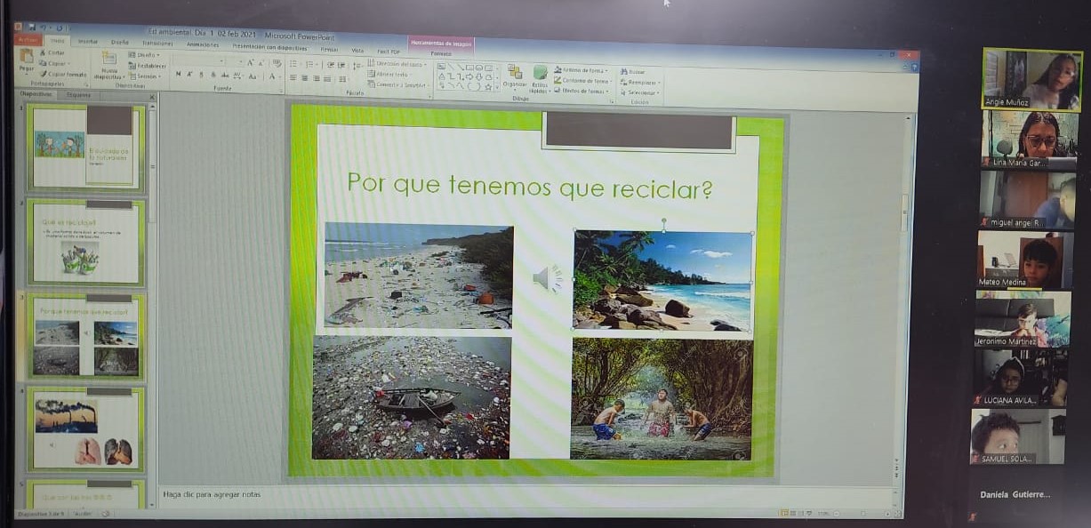Open the Alinear texto dropdown
1091x528 pixels.
pos(389,74)
